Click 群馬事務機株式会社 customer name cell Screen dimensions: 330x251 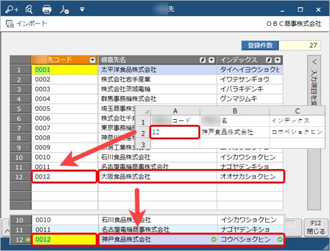(157, 99)
